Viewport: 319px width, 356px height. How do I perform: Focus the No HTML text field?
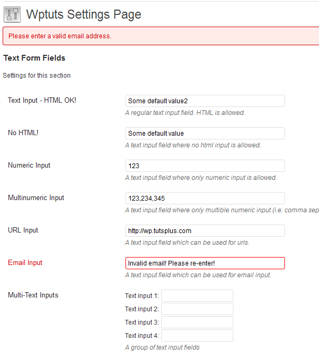pos(205,133)
